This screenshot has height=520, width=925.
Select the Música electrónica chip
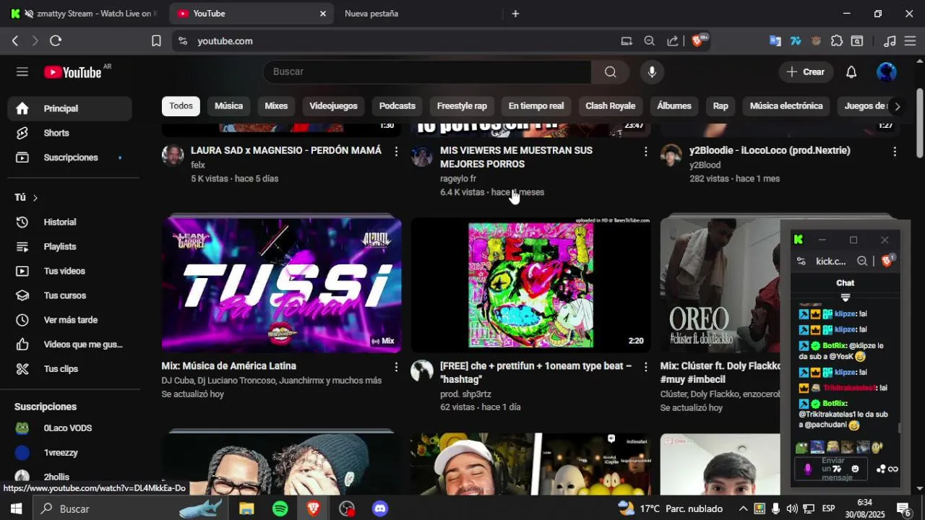[786, 106]
